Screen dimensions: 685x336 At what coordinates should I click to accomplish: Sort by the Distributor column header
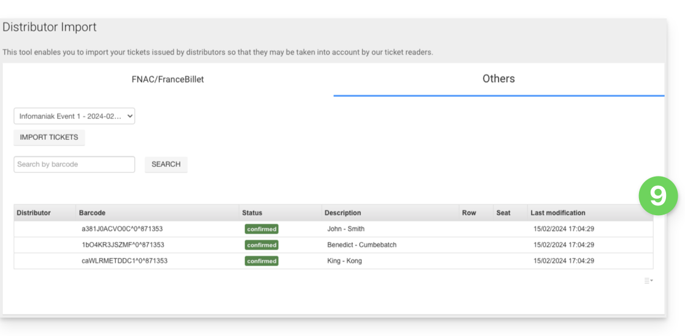[x=34, y=213]
